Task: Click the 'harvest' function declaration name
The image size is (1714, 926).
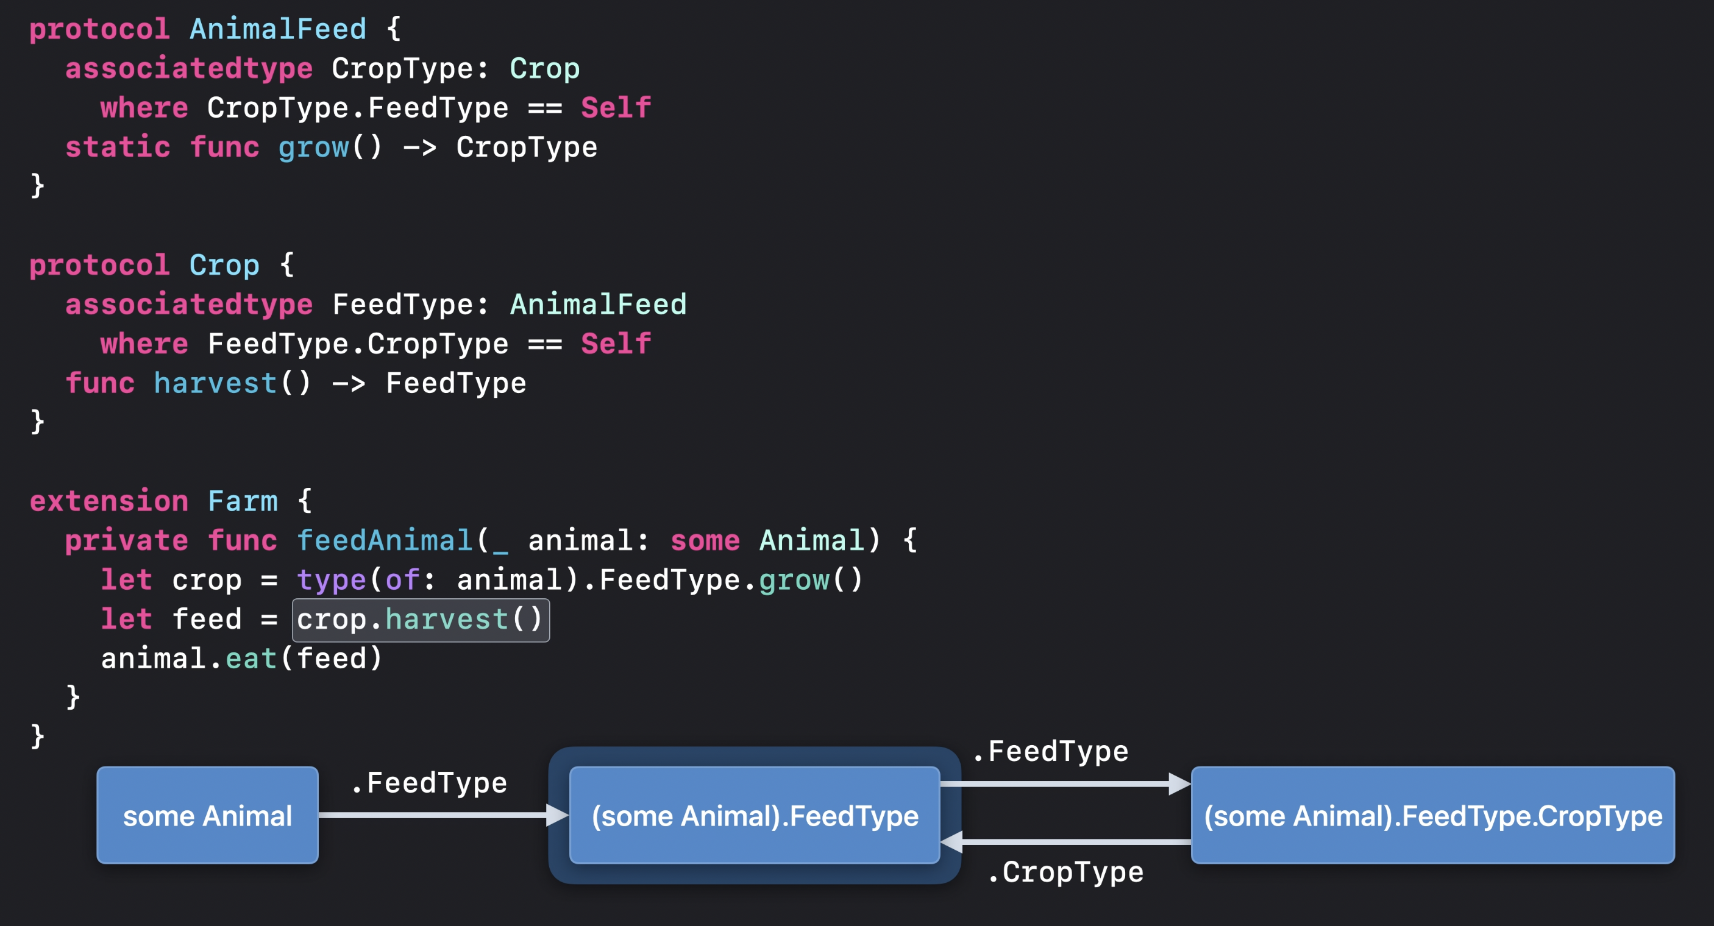Action: point(215,384)
